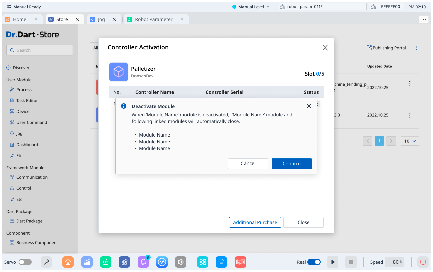Viewport: 433px width, 272px height.
Task: Switch to the Robot Parameter tab
Action: pos(153,19)
